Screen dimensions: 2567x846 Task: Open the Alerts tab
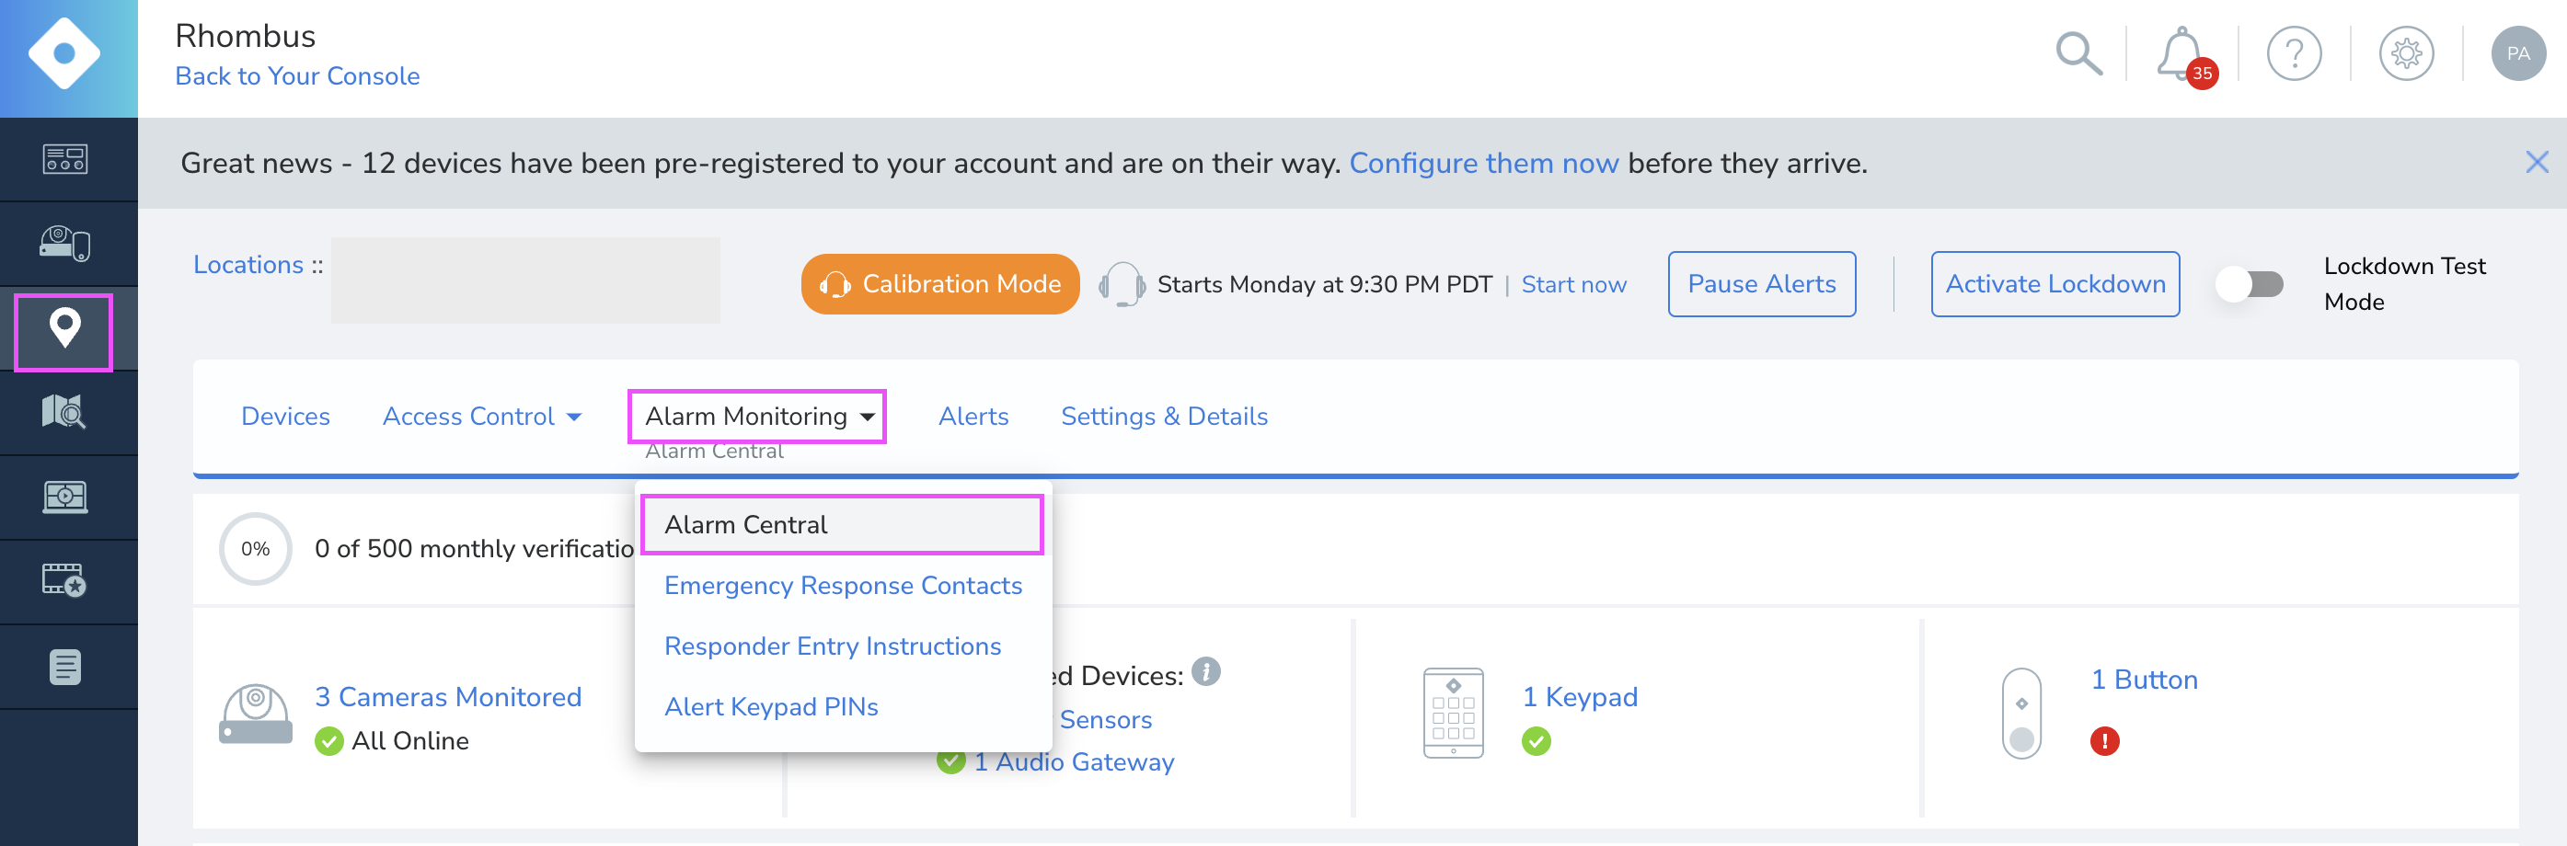coord(973,416)
